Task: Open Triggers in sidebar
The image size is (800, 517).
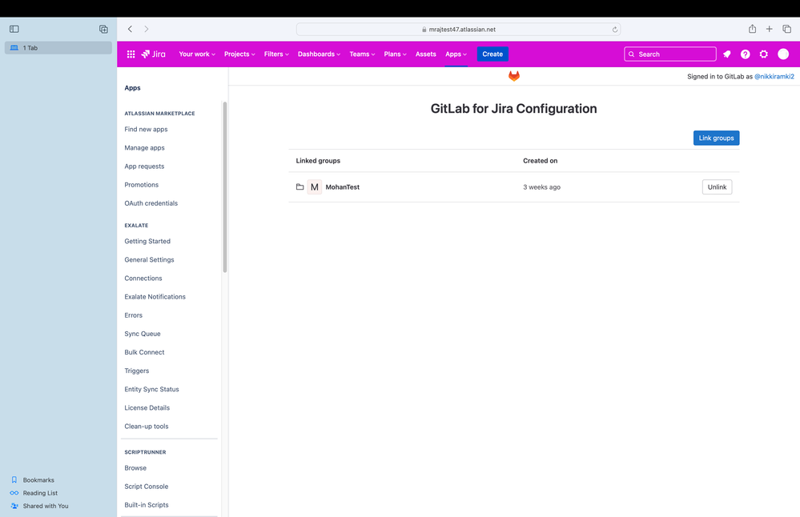Action: 137,371
